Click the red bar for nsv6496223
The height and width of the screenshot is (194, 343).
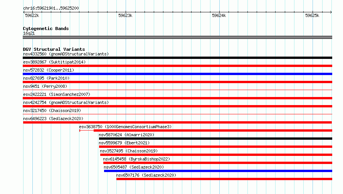(x=177, y=122)
